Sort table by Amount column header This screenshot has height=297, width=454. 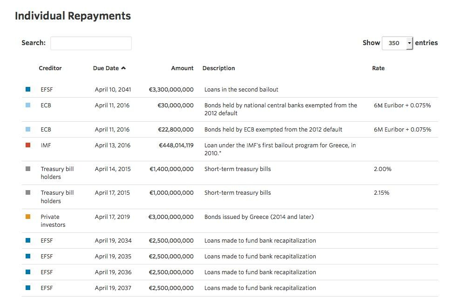(x=182, y=68)
